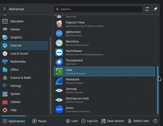Start Remmina Remote Desktop Client
The height and width of the screenshot is (126, 163).
[72, 43]
